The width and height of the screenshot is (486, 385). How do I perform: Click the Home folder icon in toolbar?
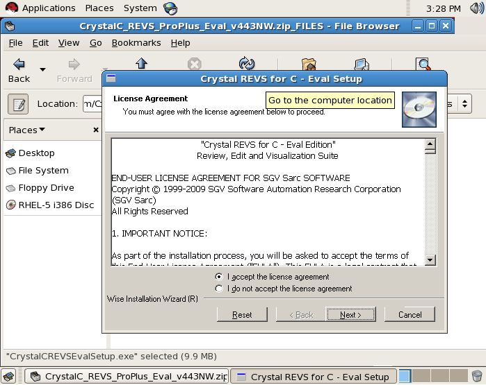click(x=309, y=64)
